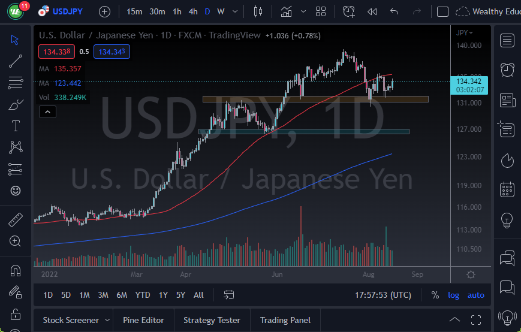Click the candlestick chart type icon
This screenshot has height=332, width=521.
(x=258, y=11)
